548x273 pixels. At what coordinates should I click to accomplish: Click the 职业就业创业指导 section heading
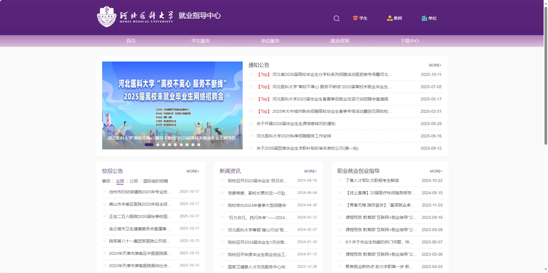[x=358, y=171]
